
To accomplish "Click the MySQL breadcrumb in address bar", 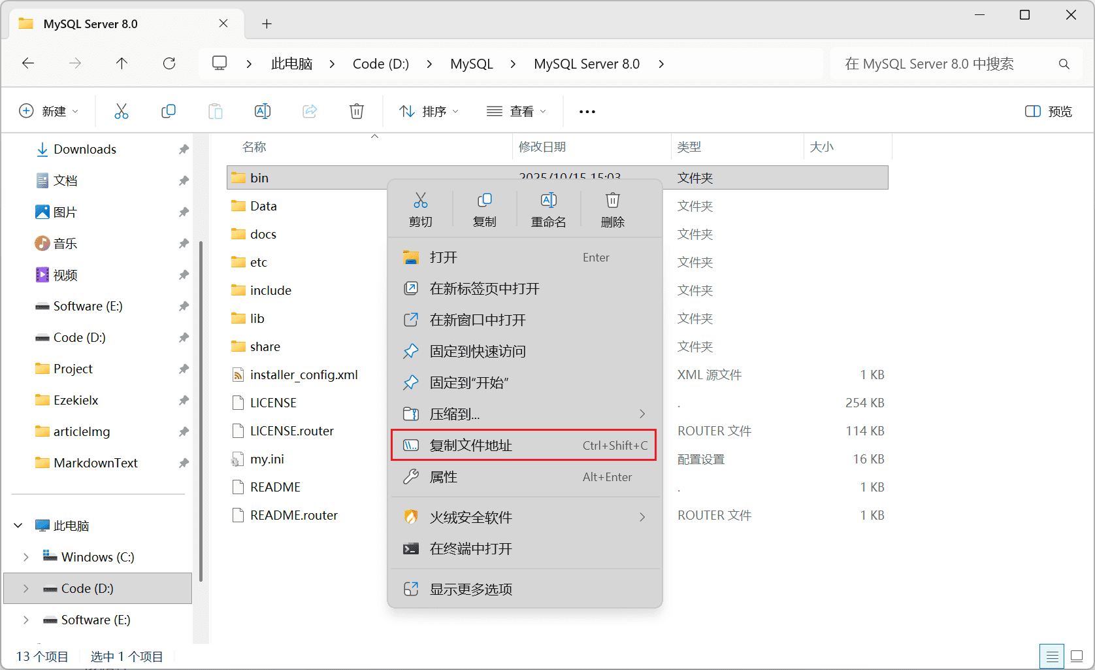I will point(471,63).
